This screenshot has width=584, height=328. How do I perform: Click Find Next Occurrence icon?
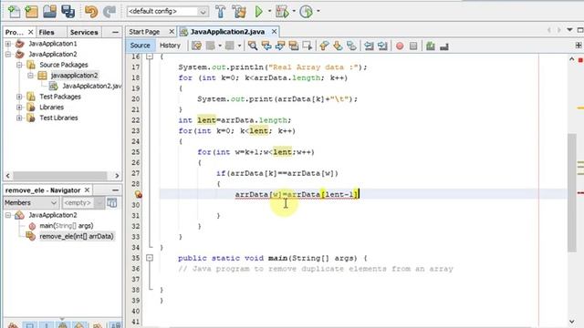click(x=280, y=46)
